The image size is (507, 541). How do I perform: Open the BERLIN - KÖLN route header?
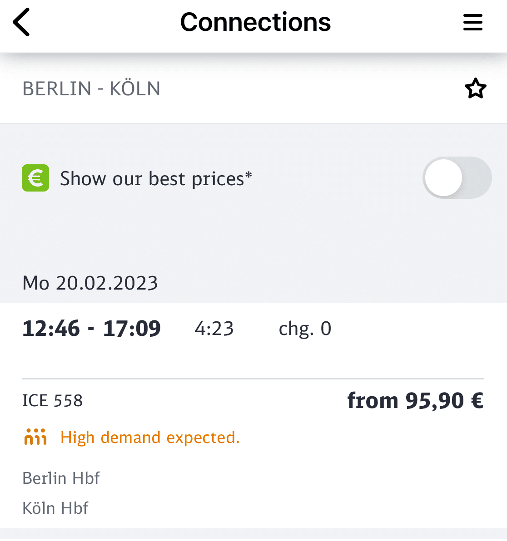point(91,89)
